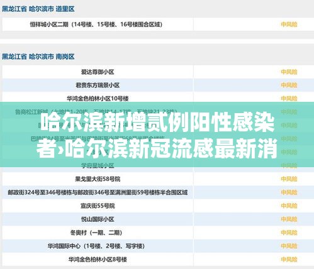Image resolution: width=314 pixels, height=269 pixels.
Task: Click 中风险 label for 冬奥村 row
Action: pos(289,233)
